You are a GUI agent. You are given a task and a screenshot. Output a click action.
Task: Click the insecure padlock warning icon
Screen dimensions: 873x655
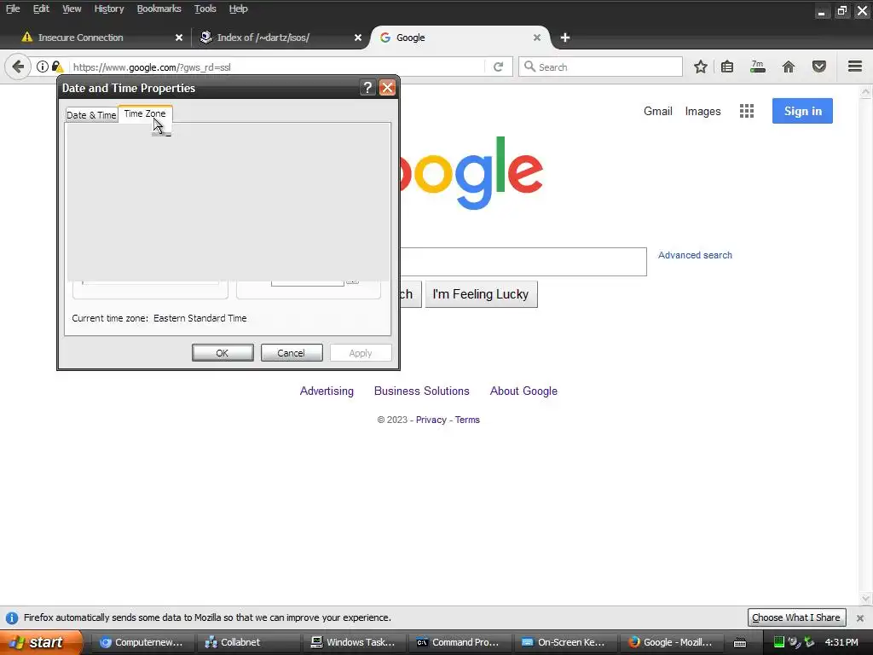tap(57, 67)
